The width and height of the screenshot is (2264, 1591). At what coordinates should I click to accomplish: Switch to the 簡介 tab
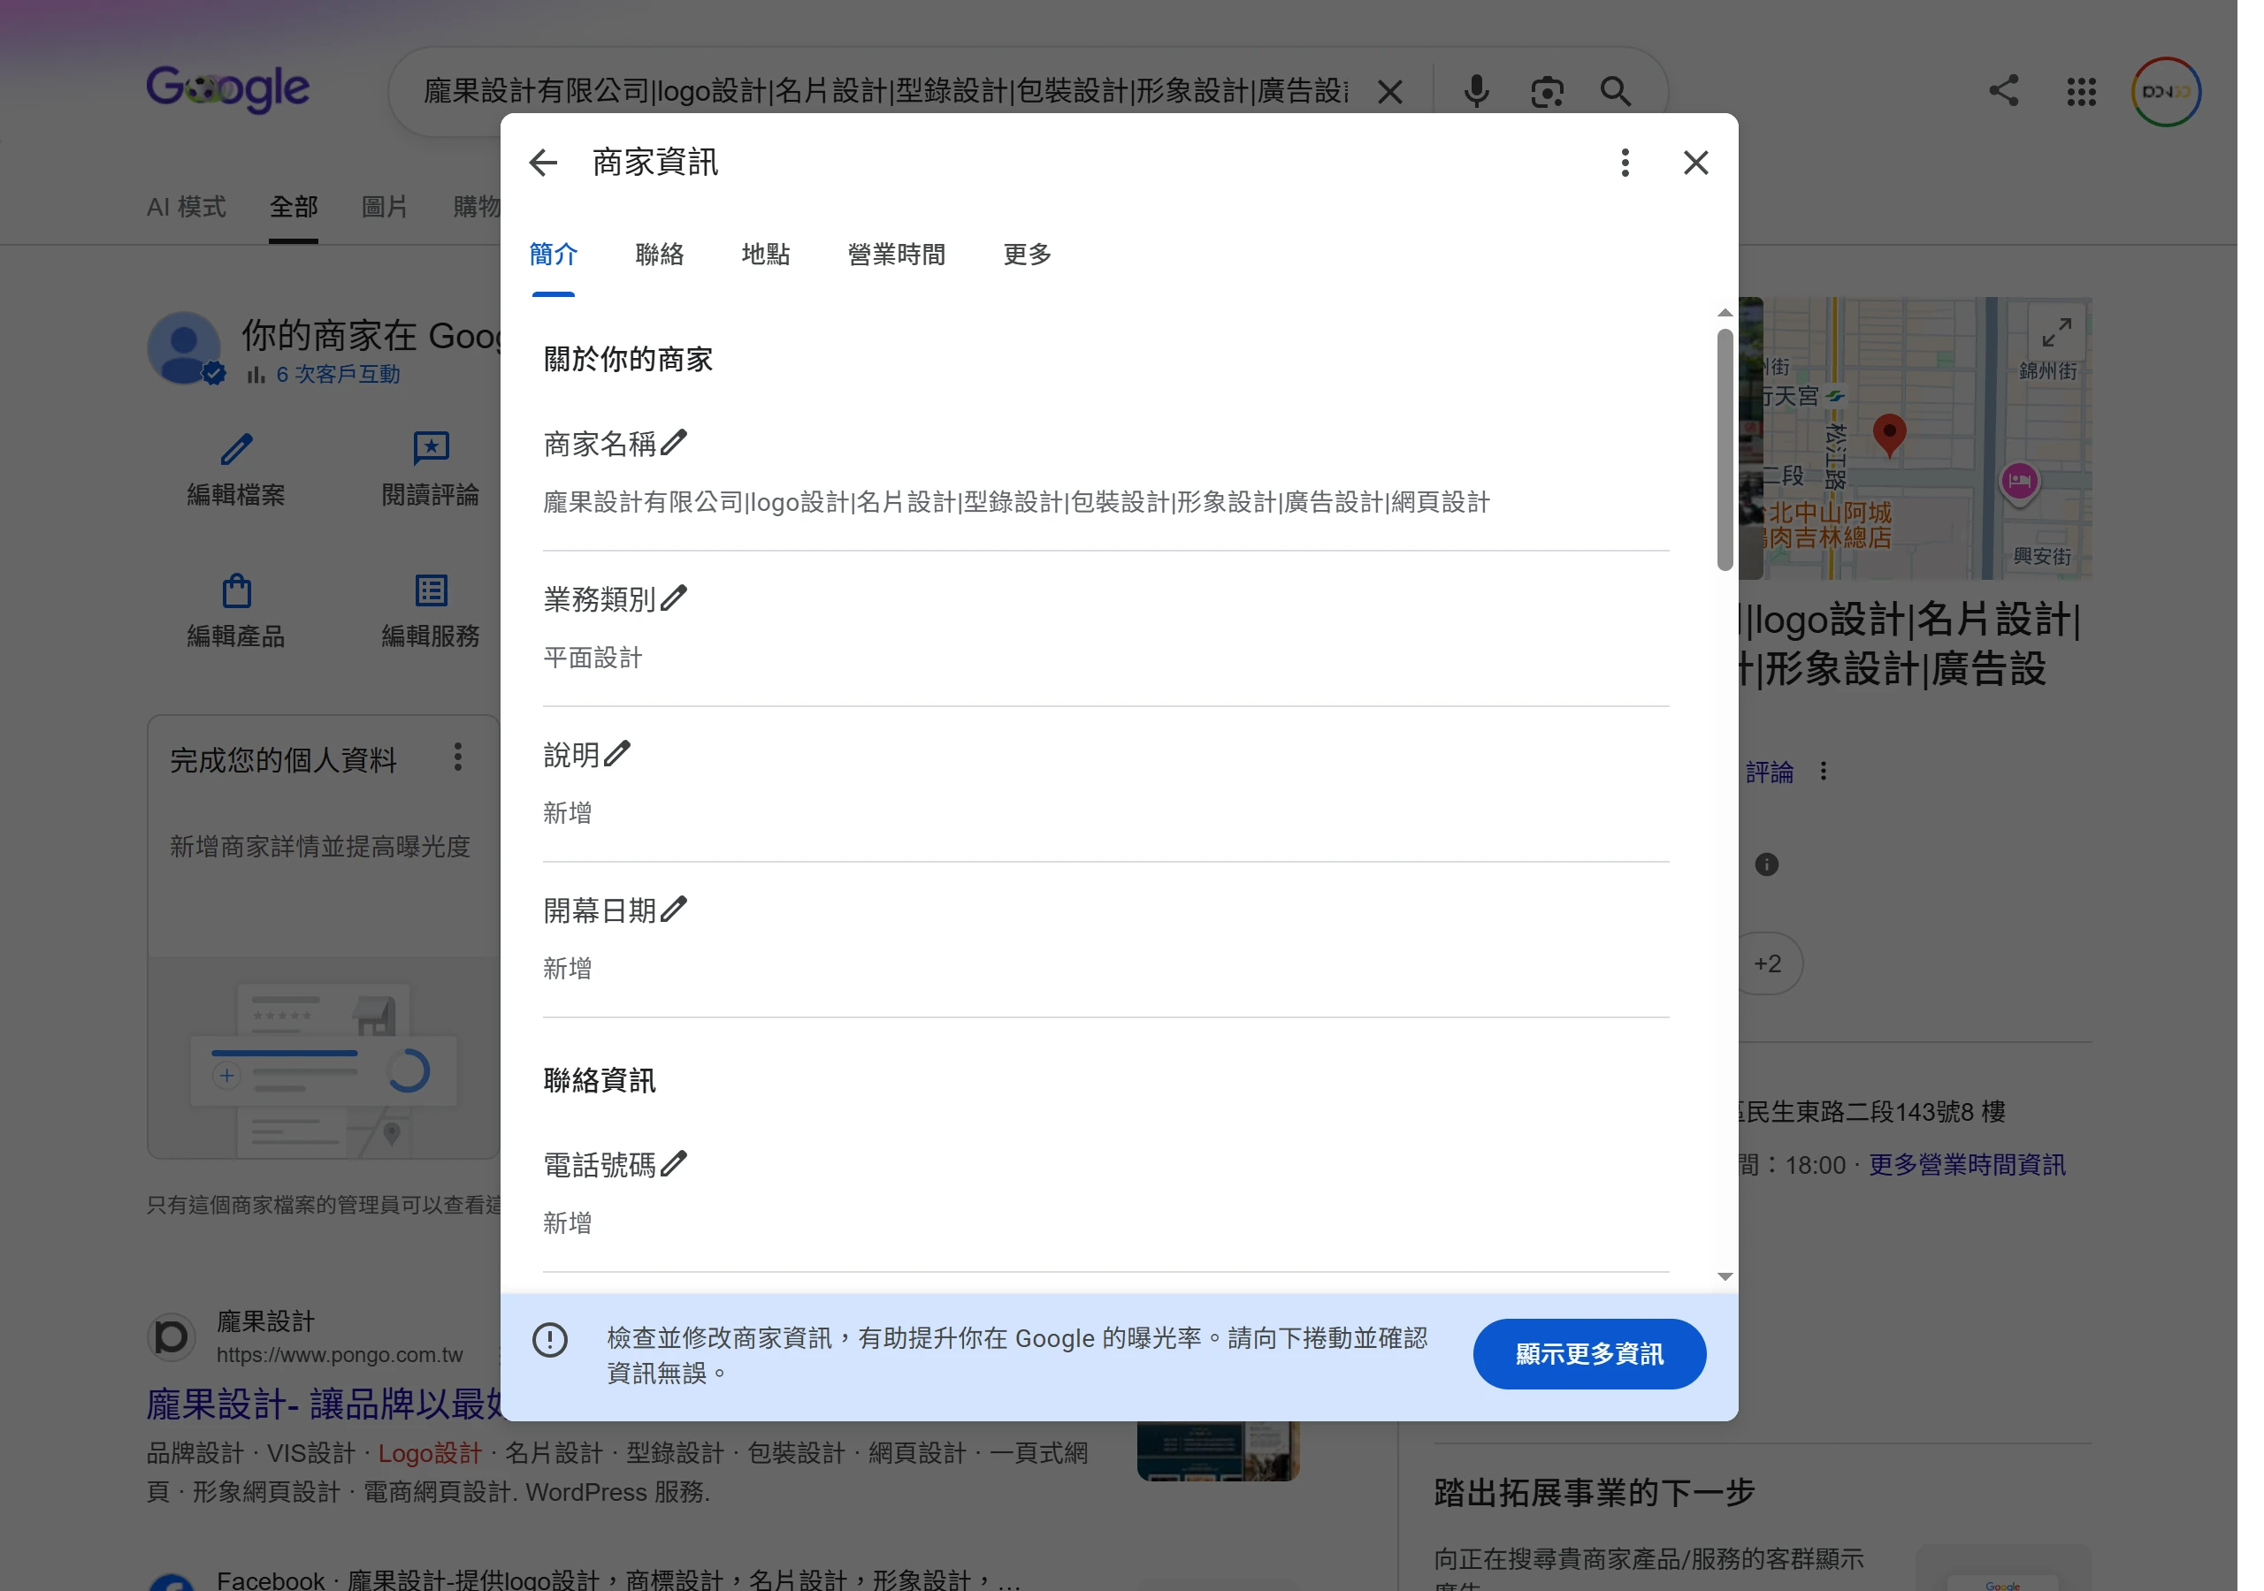(559, 257)
